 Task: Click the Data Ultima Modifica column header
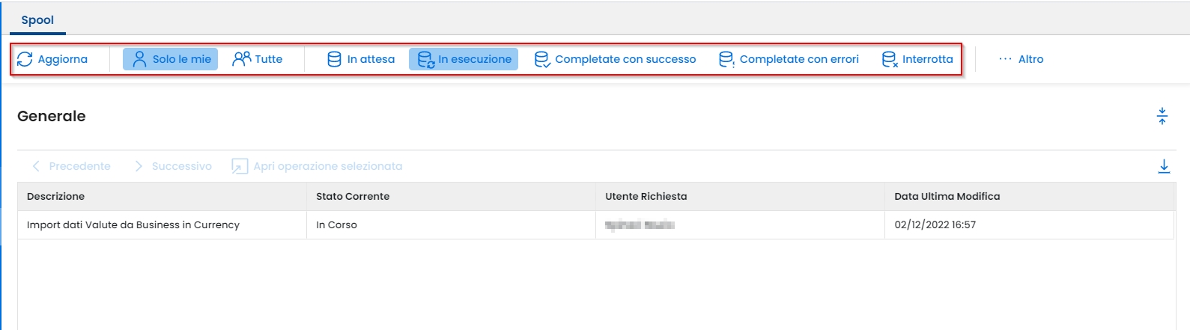tap(947, 196)
